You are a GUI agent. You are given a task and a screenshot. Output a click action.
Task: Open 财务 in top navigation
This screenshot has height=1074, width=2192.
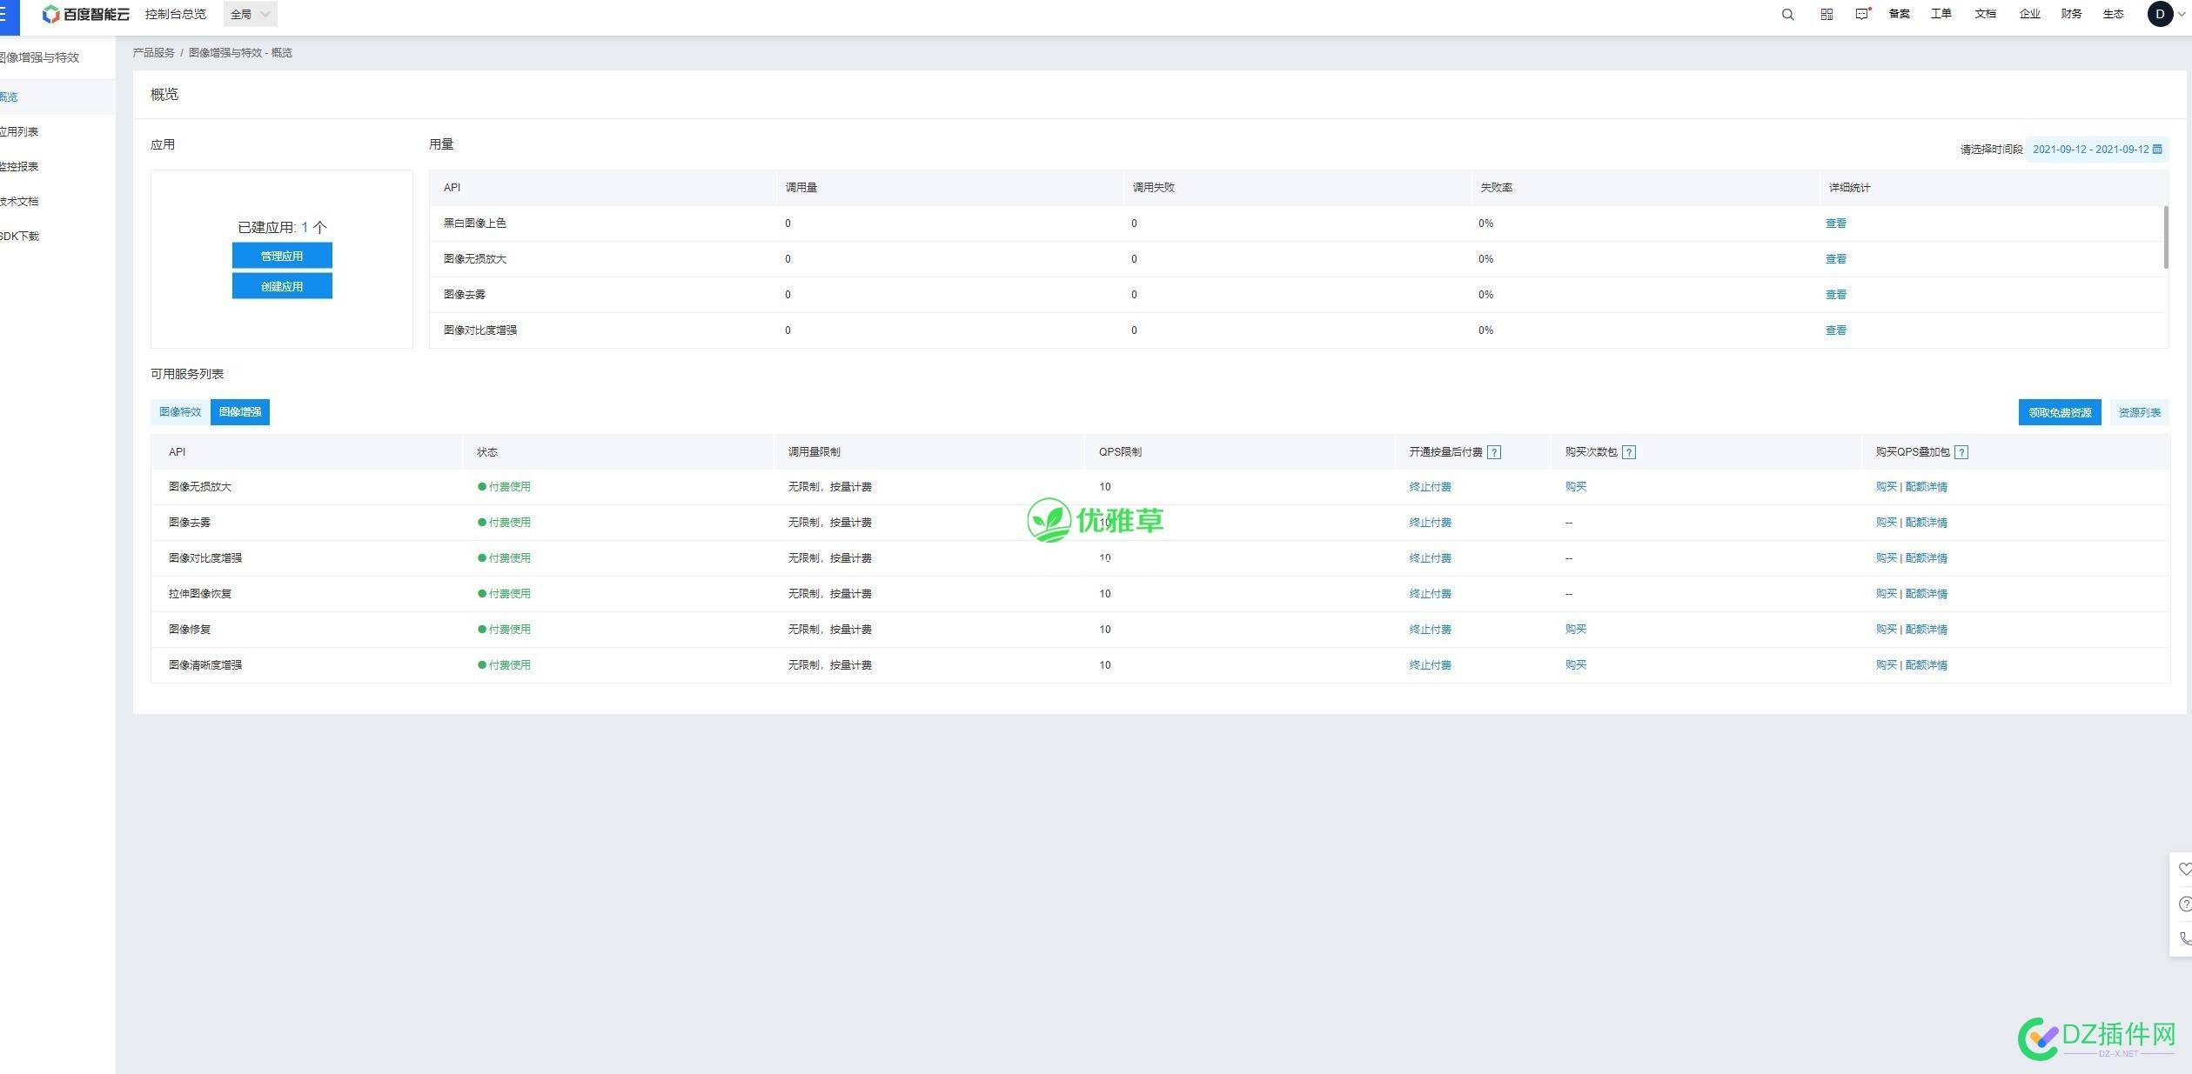click(x=2072, y=14)
